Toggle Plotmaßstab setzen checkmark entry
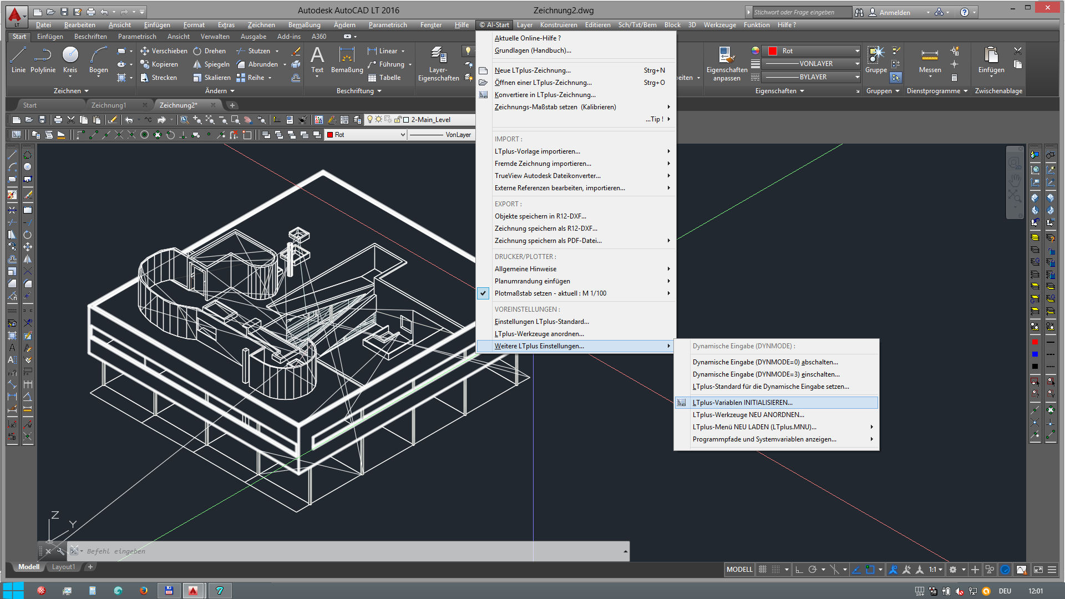 [x=550, y=293]
